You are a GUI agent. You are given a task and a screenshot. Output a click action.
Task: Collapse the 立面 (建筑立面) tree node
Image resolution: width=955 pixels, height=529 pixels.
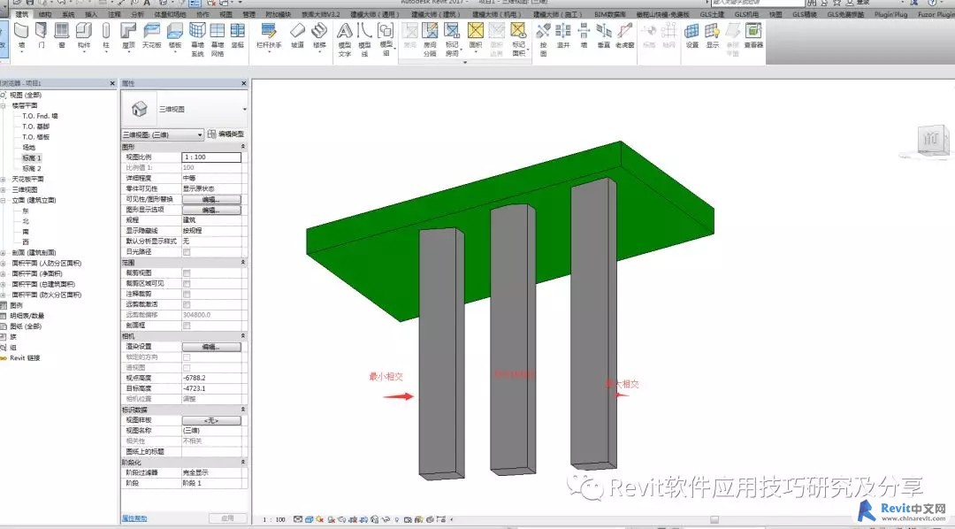3,200
